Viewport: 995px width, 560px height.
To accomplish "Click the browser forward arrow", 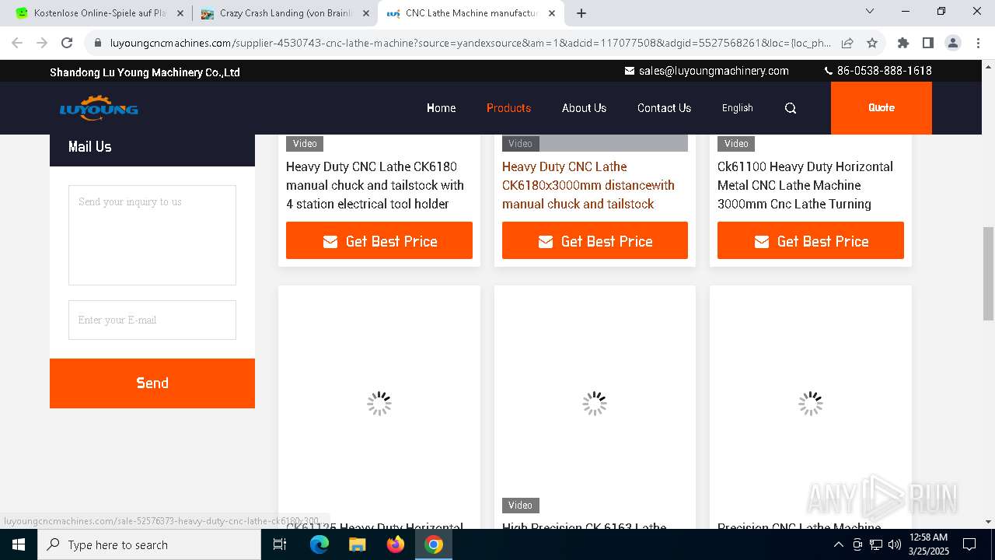I will pyautogui.click(x=42, y=43).
